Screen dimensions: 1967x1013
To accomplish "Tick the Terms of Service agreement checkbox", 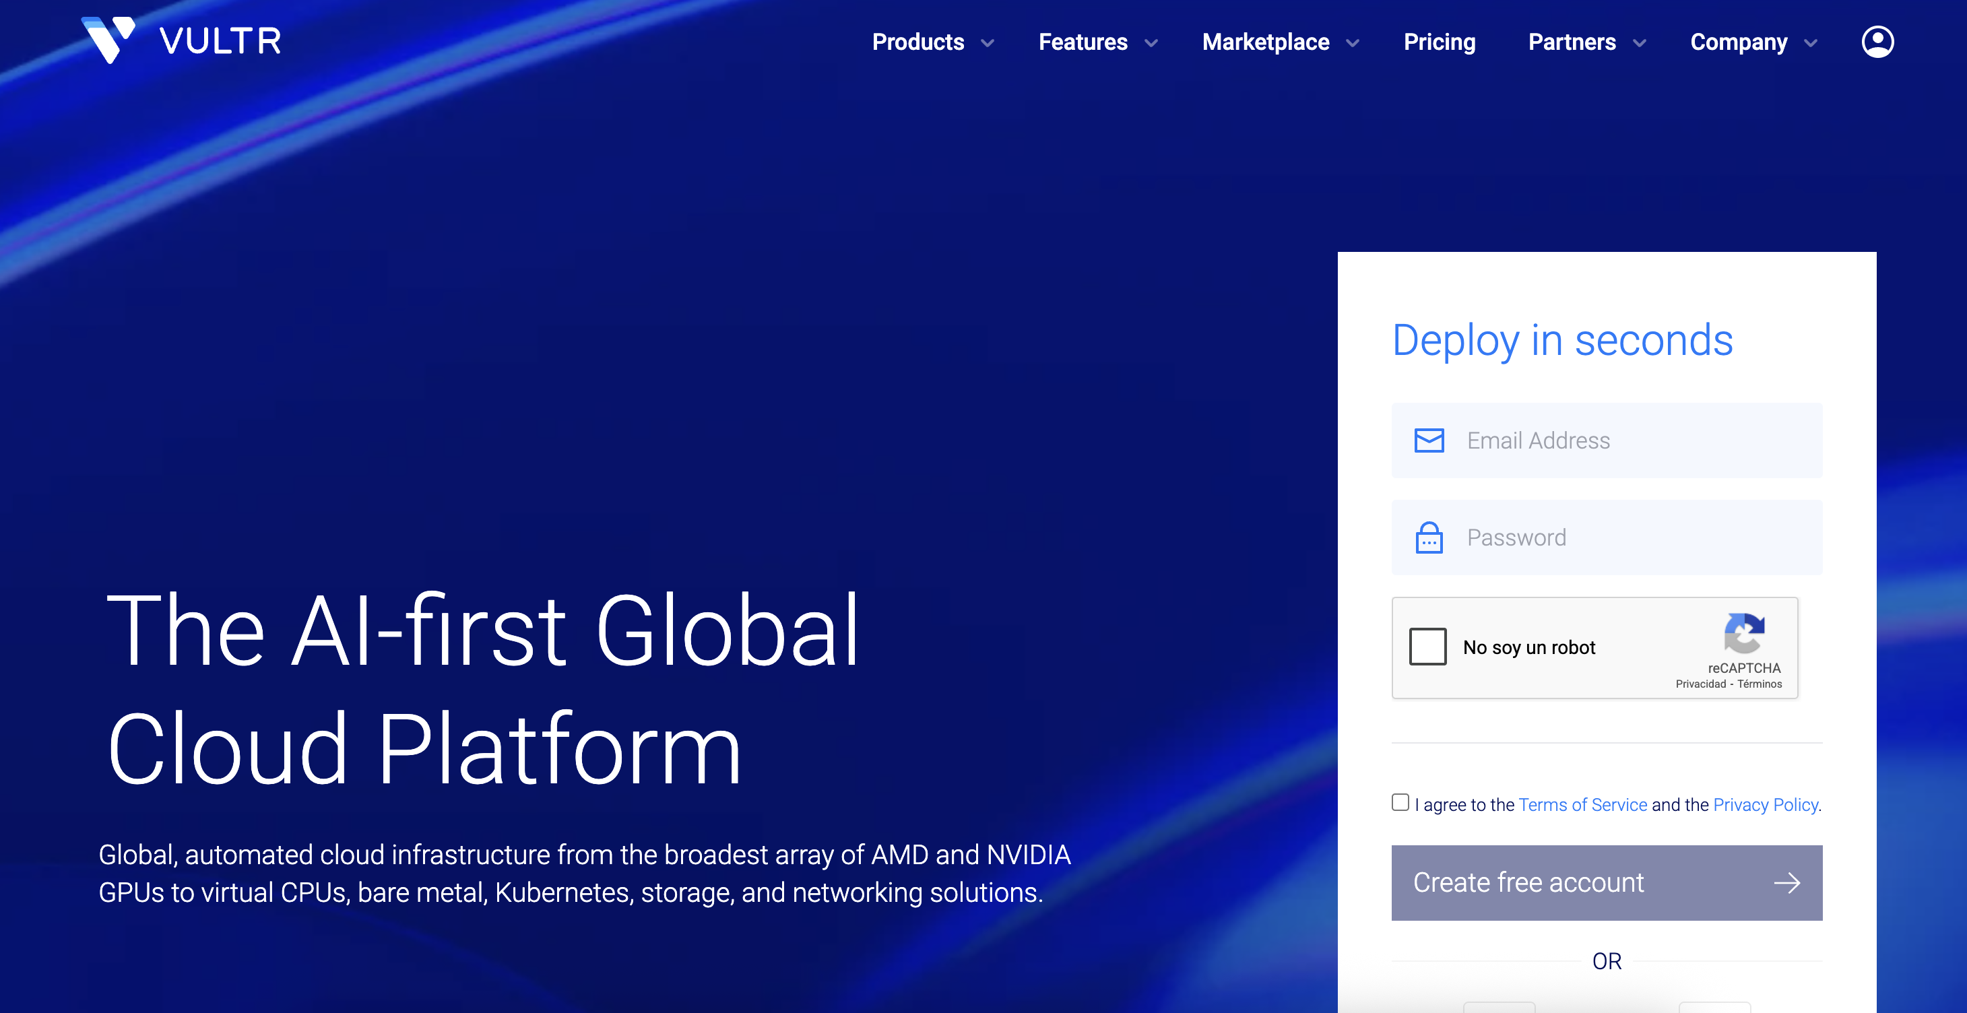I will tap(1400, 802).
